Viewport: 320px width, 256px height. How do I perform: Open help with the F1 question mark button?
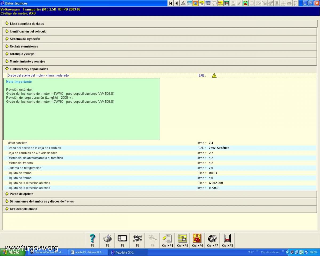pos(93,240)
